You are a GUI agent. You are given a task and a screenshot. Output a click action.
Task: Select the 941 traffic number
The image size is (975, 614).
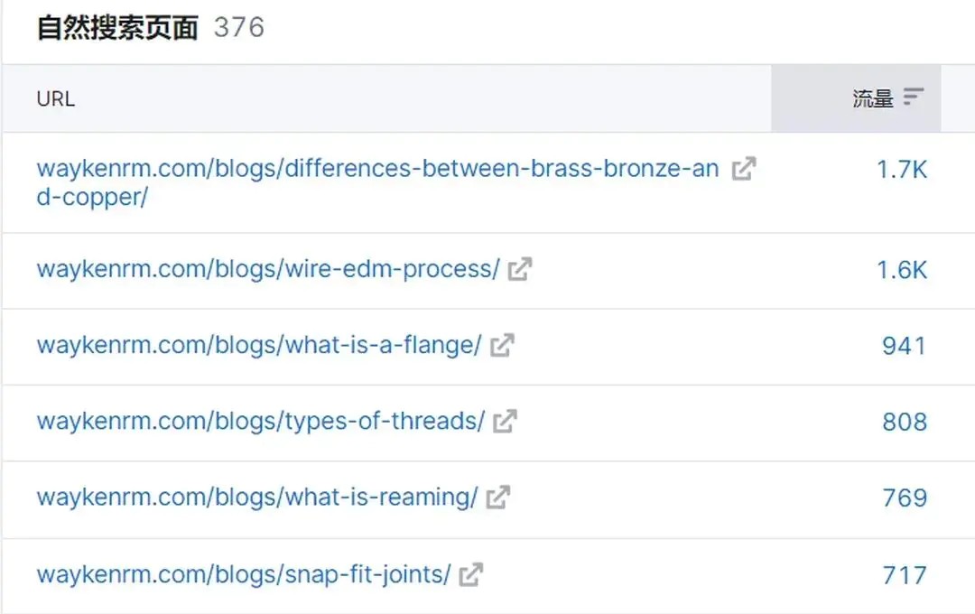(x=904, y=346)
